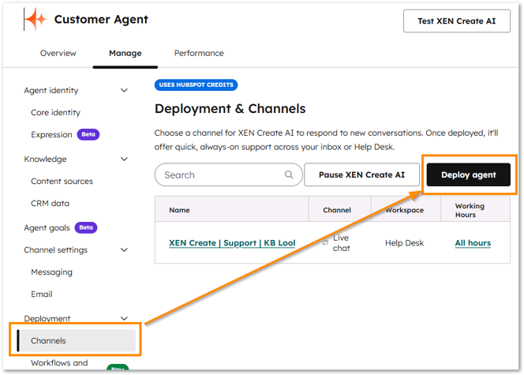This screenshot has height=375, width=524.
Task: Click the Deployment & Channels heading
Action: click(230, 109)
